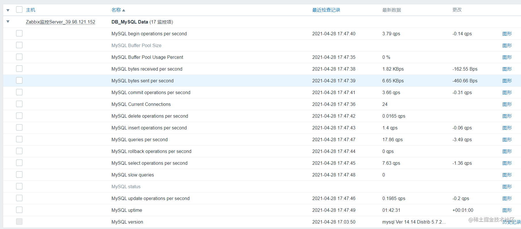Click the item name MySQL queries per second
The height and width of the screenshot is (229, 521).
point(140,139)
